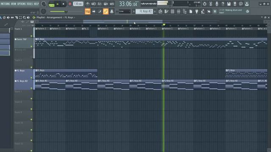Image resolution: width=271 pixels, height=152 pixels.
Task: Open the Channel rack icon
Action: [x=172, y=11]
